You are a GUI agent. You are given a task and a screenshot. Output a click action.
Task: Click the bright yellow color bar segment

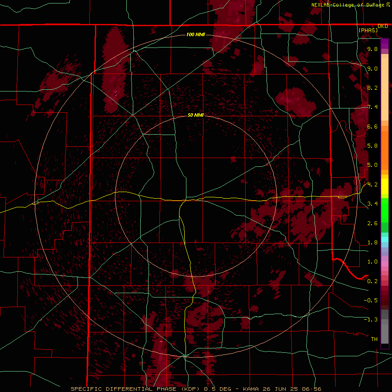pyautogui.click(x=385, y=186)
